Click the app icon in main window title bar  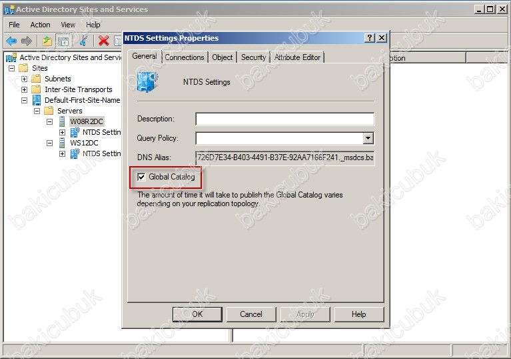[9, 9]
